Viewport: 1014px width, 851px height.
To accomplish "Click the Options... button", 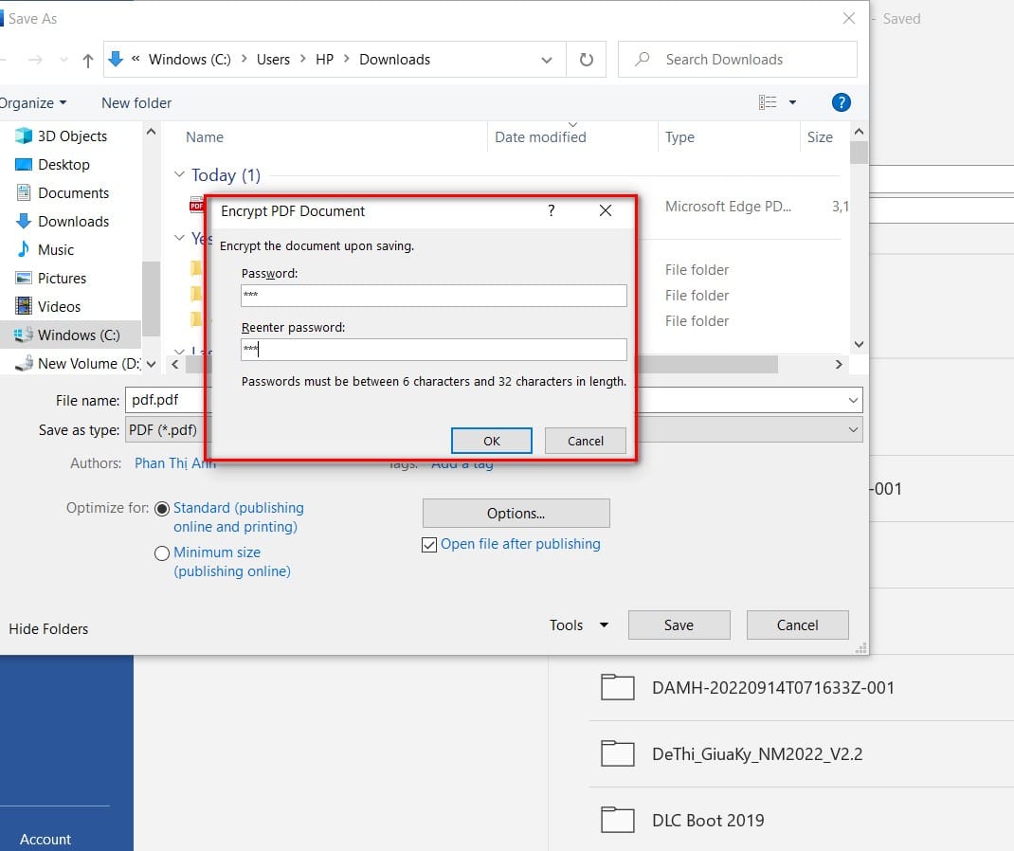I will [x=516, y=514].
